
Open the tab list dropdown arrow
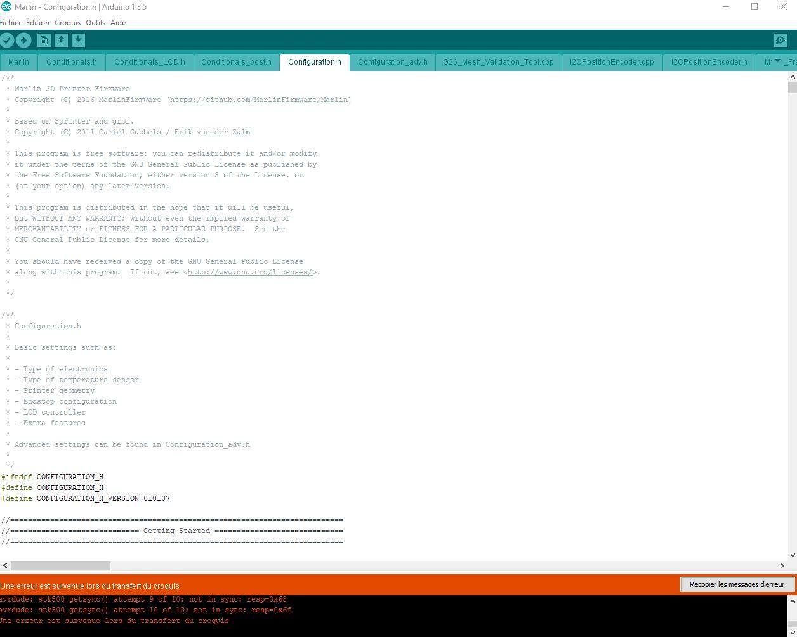(777, 61)
